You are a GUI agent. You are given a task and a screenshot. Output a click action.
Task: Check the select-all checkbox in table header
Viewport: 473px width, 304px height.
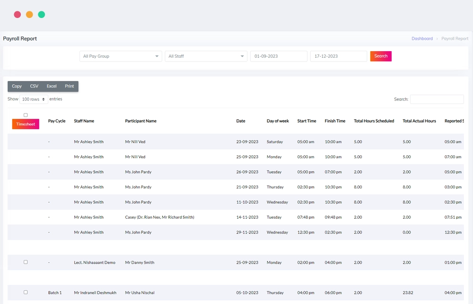point(26,115)
